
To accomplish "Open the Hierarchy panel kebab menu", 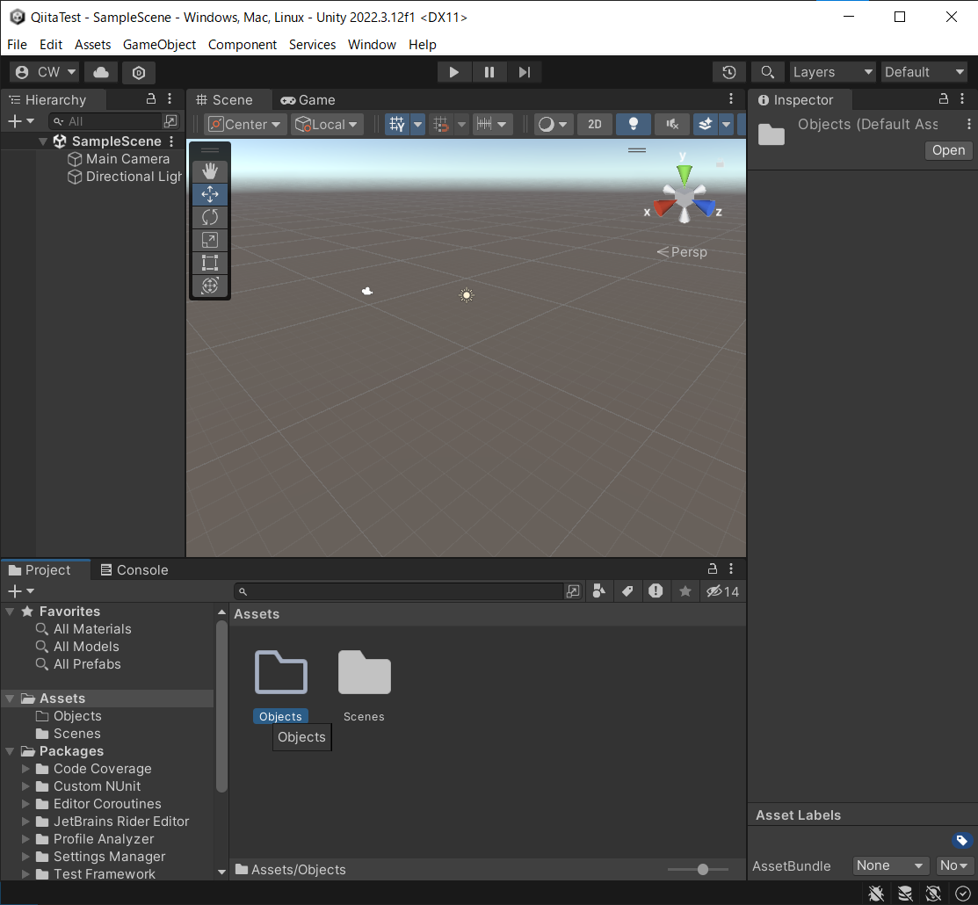I will [170, 98].
